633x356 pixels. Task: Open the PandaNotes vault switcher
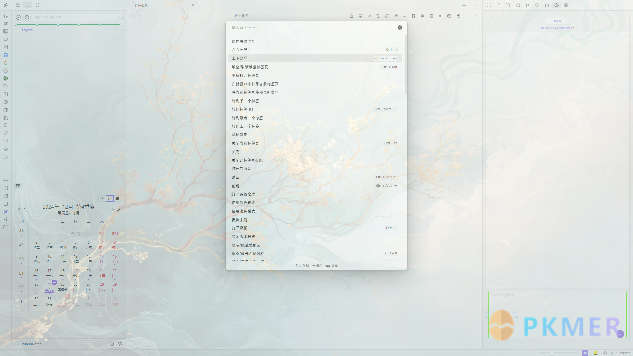click(x=29, y=344)
